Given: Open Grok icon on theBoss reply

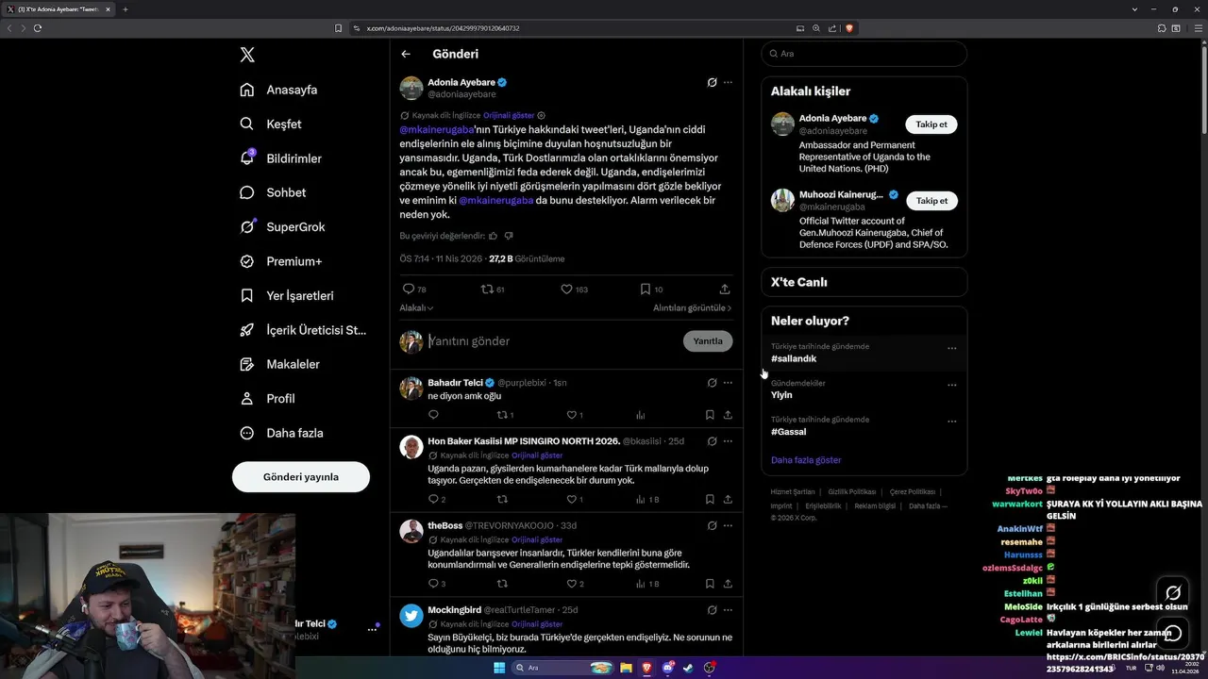Looking at the screenshot, I should click(x=712, y=525).
